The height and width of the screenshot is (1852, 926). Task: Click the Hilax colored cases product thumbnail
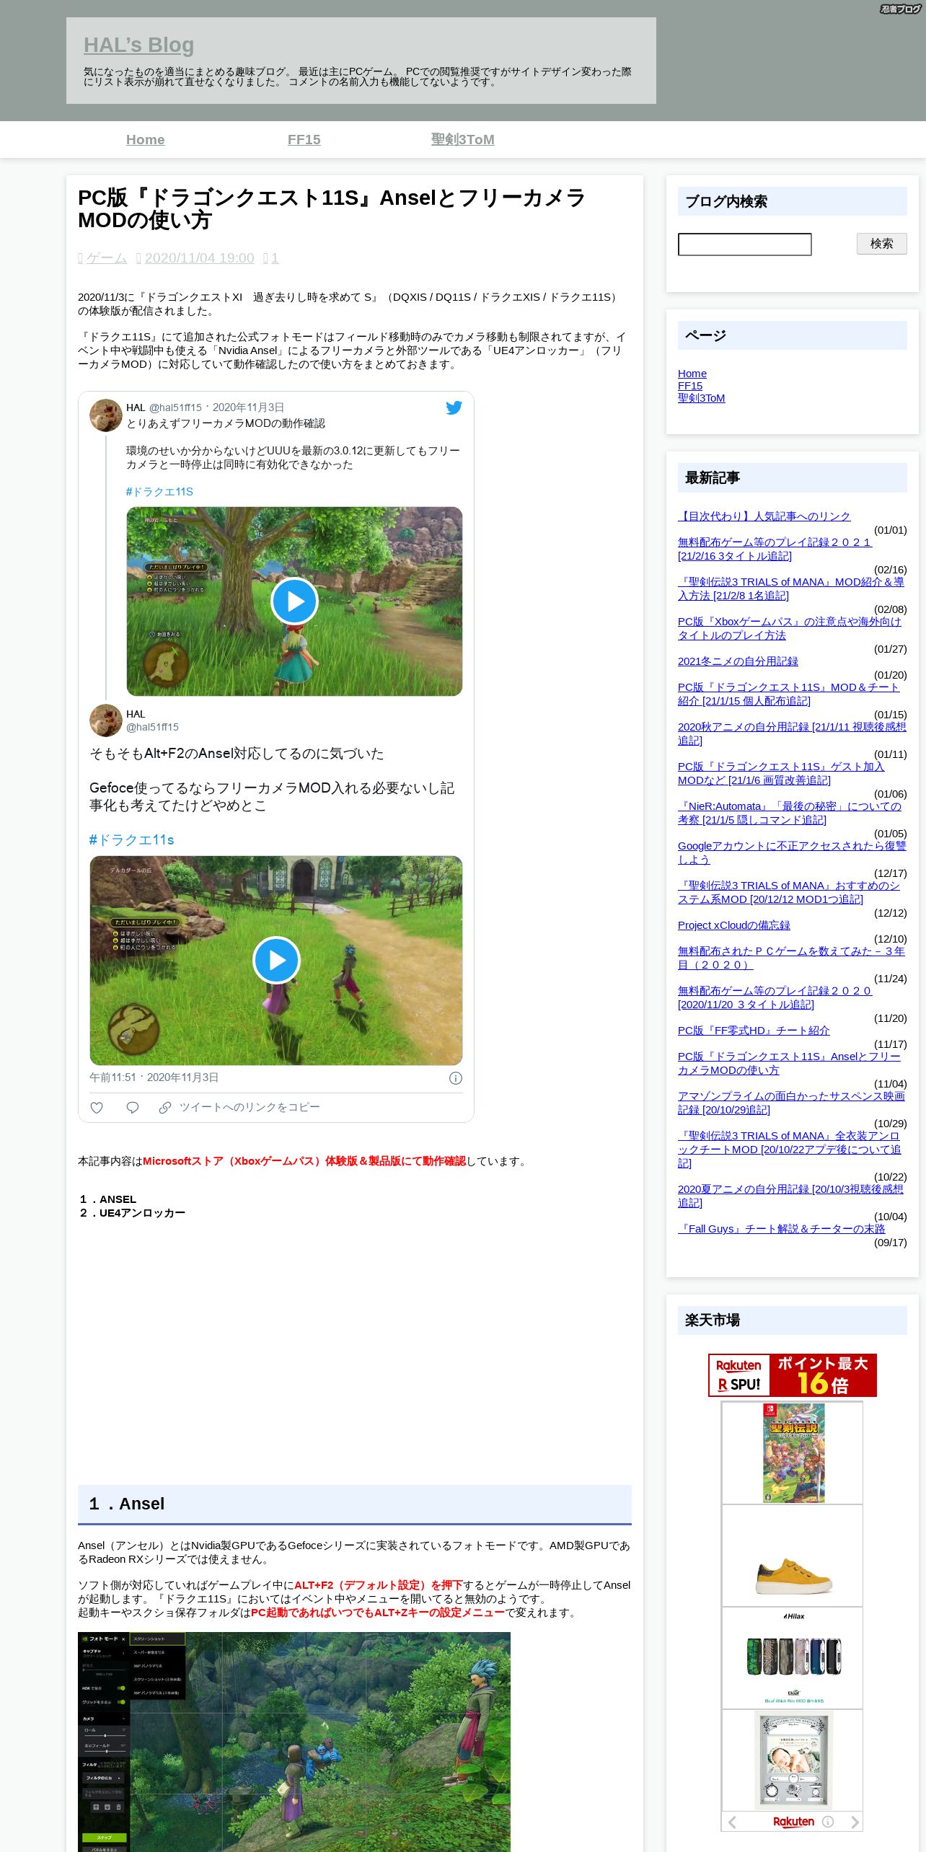click(793, 1657)
